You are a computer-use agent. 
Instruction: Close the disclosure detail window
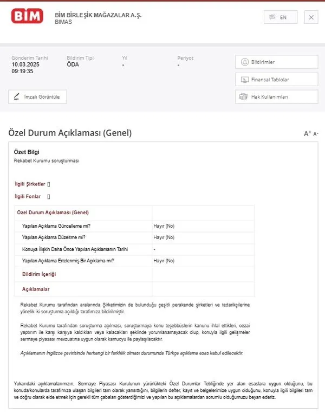pos(311,17)
